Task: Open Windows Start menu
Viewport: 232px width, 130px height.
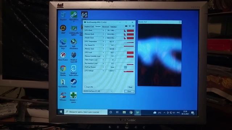Action: tap(61, 112)
